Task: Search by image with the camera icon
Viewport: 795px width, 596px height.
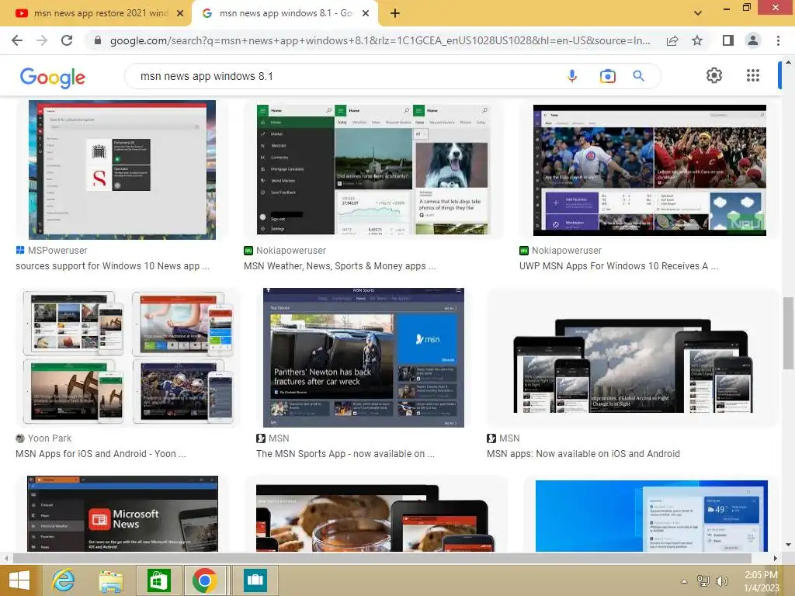Action: point(607,76)
